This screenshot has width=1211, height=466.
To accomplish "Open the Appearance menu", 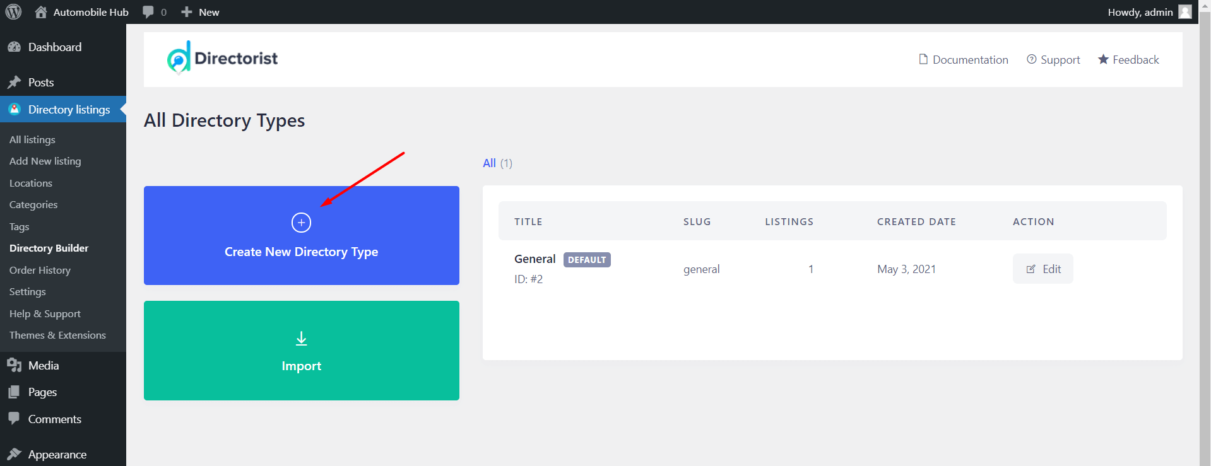I will tap(63, 454).
